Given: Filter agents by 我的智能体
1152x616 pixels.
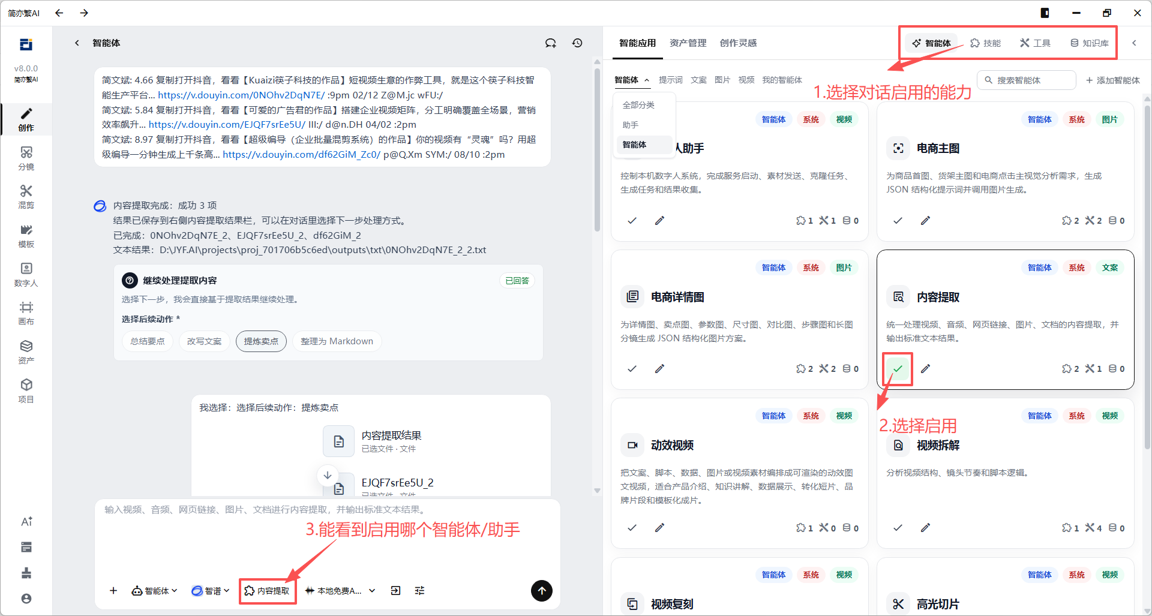Looking at the screenshot, I should click(782, 80).
